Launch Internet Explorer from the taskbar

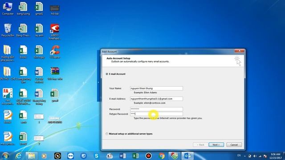pos(18,156)
